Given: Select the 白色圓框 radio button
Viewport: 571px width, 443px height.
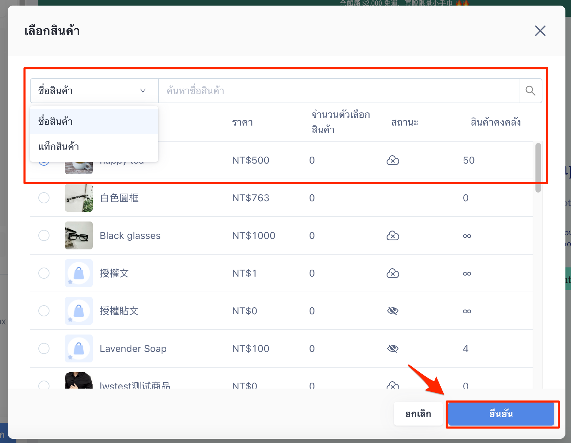Looking at the screenshot, I should coord(44,198).
